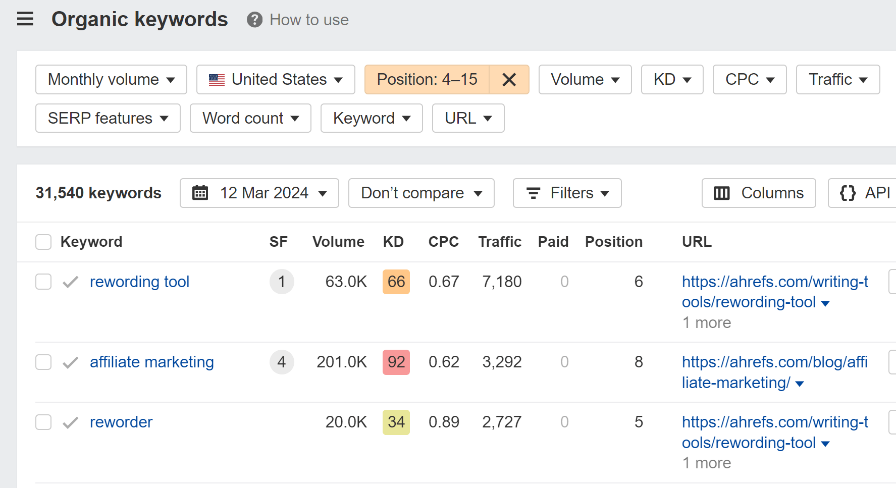Check the header select-all checkbox

(x=43, y=242)
